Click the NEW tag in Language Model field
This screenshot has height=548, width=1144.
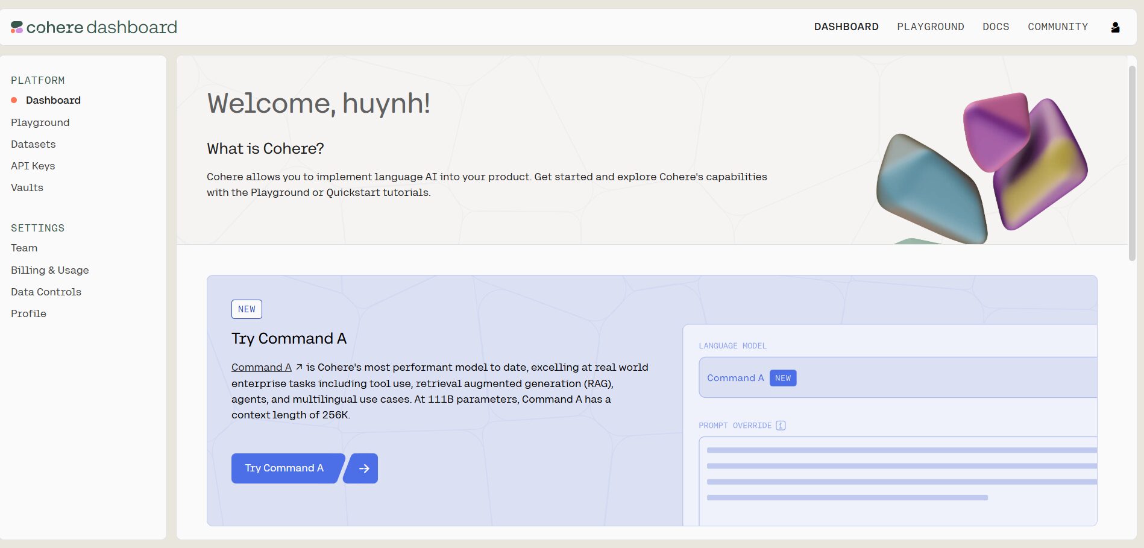click(x=783, y=378)
